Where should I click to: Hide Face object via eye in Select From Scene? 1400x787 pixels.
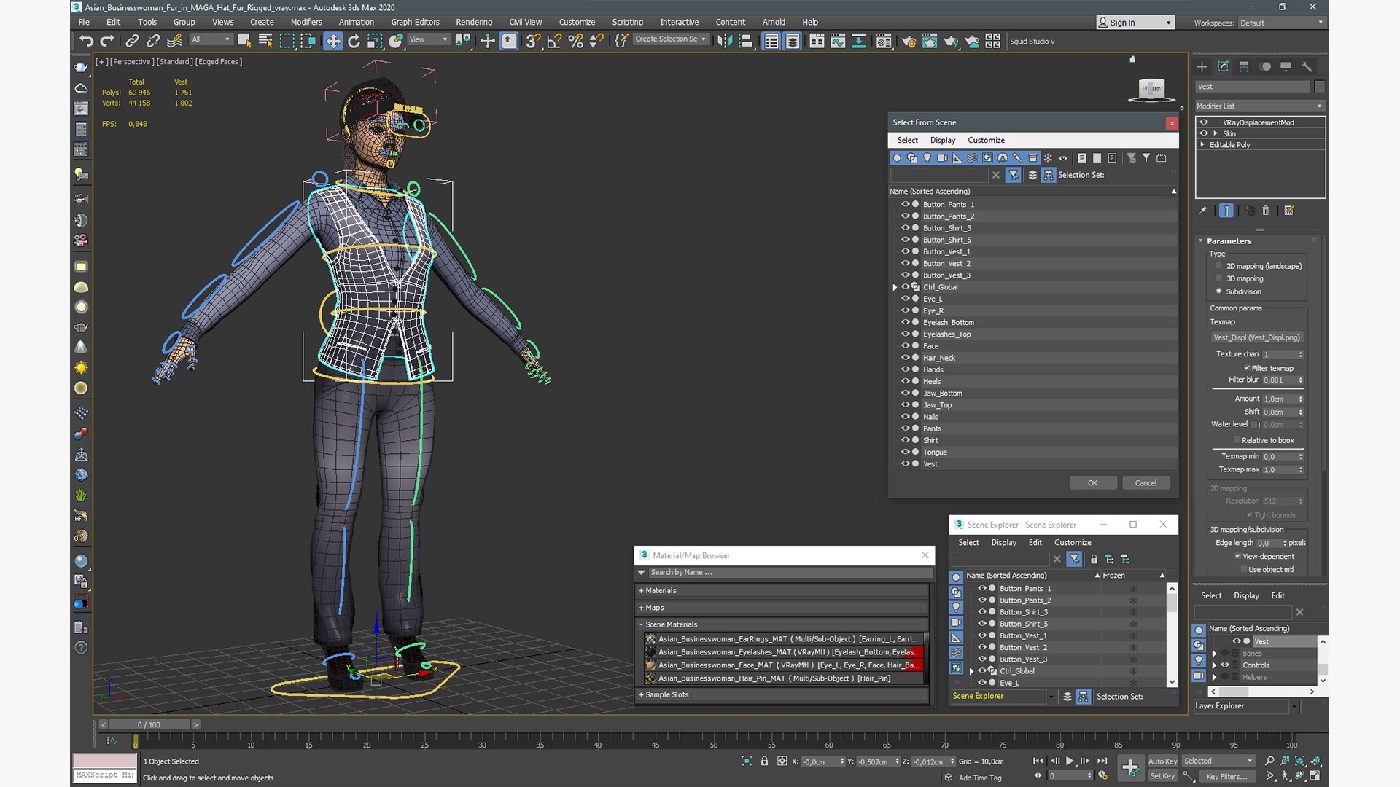coord(905,346)
